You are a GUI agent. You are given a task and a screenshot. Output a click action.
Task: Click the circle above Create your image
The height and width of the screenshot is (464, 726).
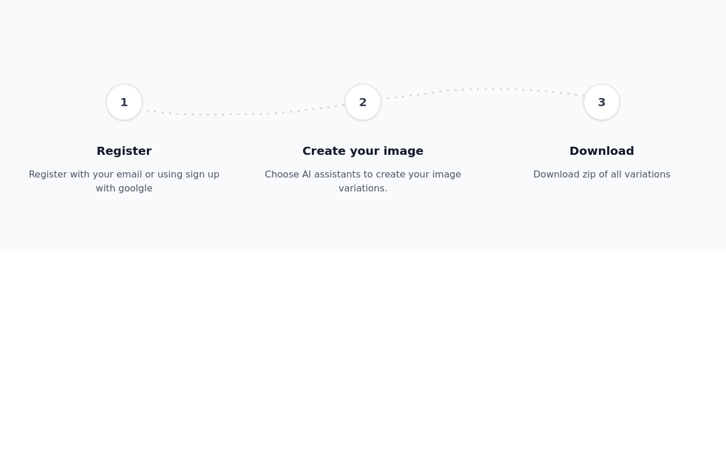tap(362, 102)
